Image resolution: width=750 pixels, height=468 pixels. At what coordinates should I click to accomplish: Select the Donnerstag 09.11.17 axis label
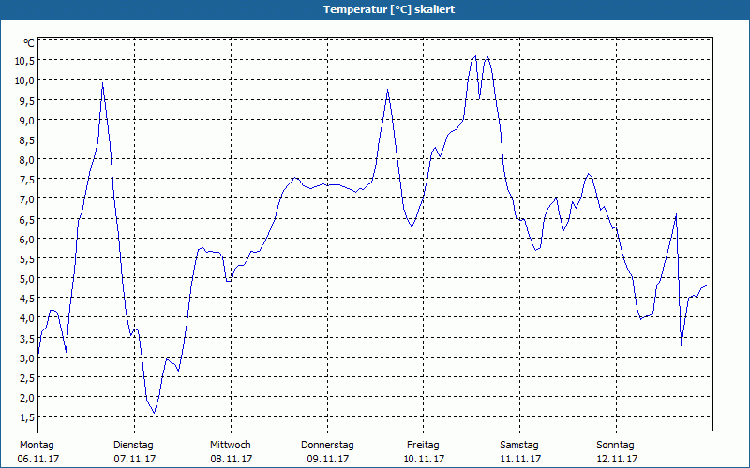point(327,452)
